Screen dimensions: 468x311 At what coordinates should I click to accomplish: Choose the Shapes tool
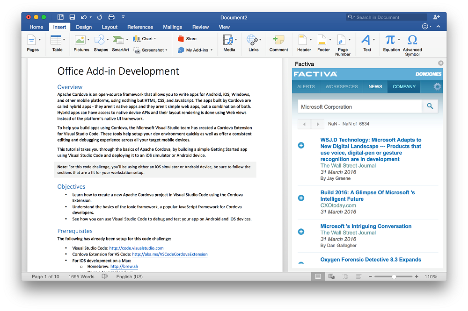pos(100,40)
